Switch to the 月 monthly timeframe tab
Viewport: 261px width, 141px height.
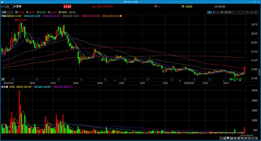[x=218, y=12]
